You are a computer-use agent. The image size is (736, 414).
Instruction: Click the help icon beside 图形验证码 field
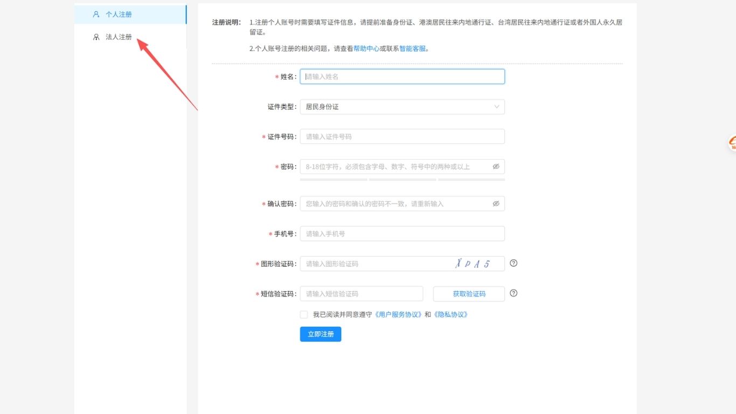513,263
